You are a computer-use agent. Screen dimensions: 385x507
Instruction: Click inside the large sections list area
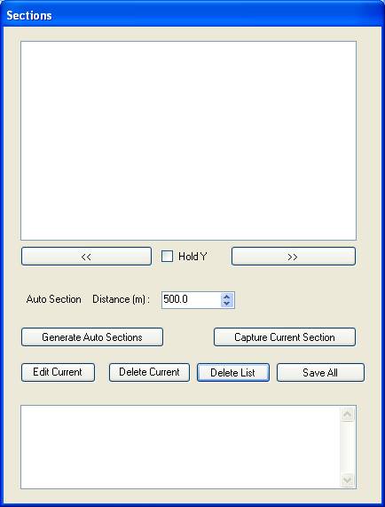pyautogui.click(x=188, y=140)
